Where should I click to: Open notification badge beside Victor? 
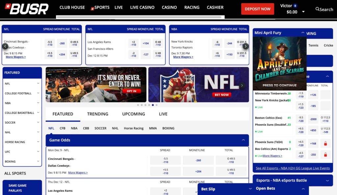pos(295,6)
